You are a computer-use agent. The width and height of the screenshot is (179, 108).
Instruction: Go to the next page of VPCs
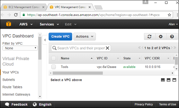click(172, 48)
